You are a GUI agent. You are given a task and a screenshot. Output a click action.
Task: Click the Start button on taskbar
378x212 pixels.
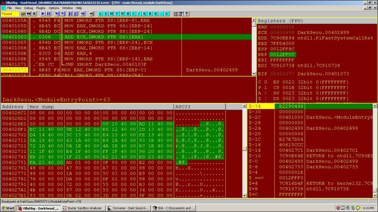point(8,208)
